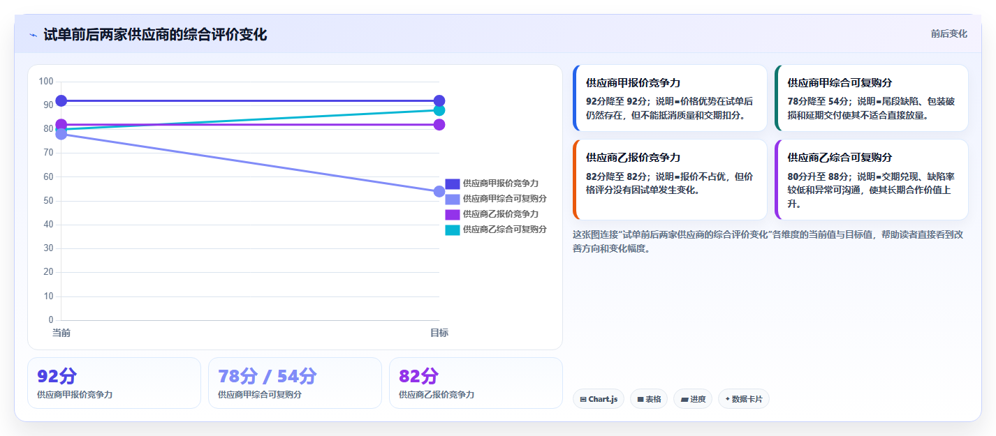This screenshot has width=996, height=436.
Task: Click the 50 y-axis tick label
Action: (x=48, y=201)
